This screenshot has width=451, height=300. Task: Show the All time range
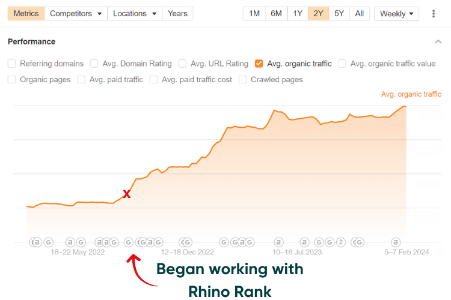[x=359, y=13]
